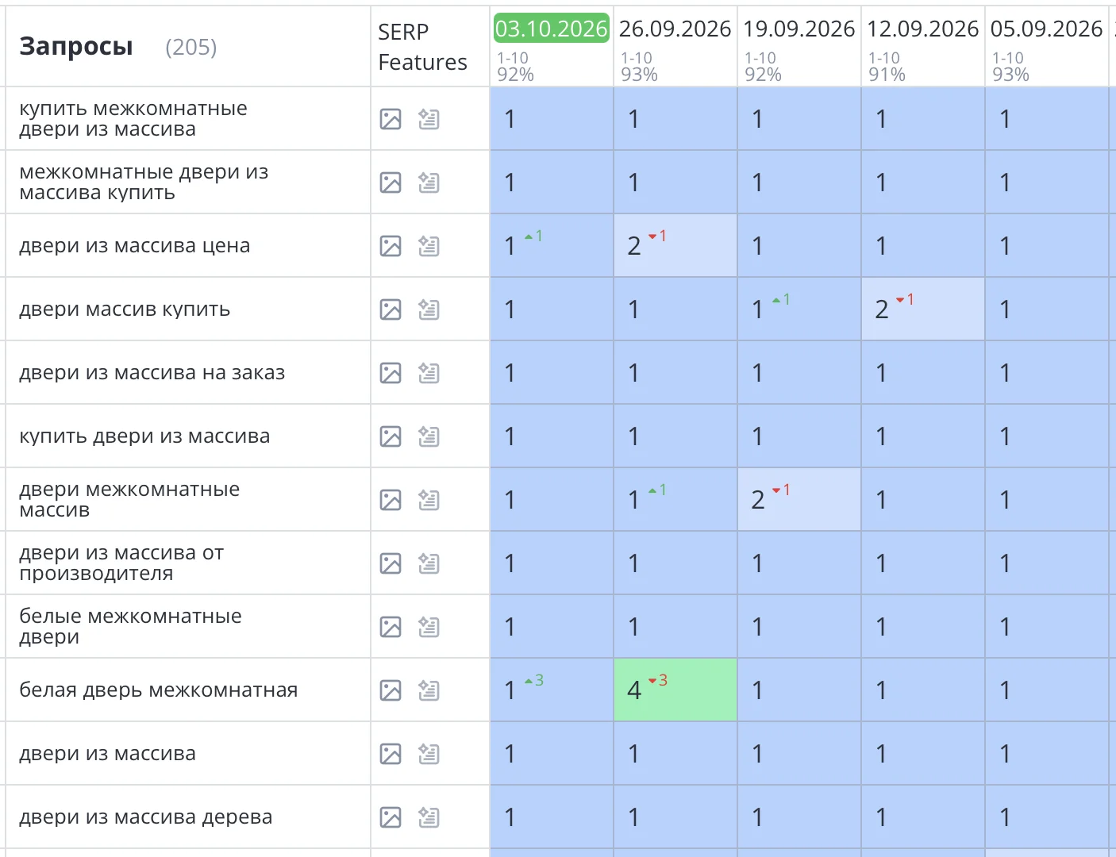Open query 'двери из массива на заказ'
The image size is (1116, 857).
coord(152,373)
